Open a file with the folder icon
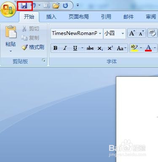The image size is (158, 162). click(x=56, y=5)
